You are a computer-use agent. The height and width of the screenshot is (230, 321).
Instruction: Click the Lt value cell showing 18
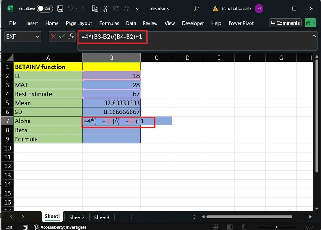coord(111,76)
